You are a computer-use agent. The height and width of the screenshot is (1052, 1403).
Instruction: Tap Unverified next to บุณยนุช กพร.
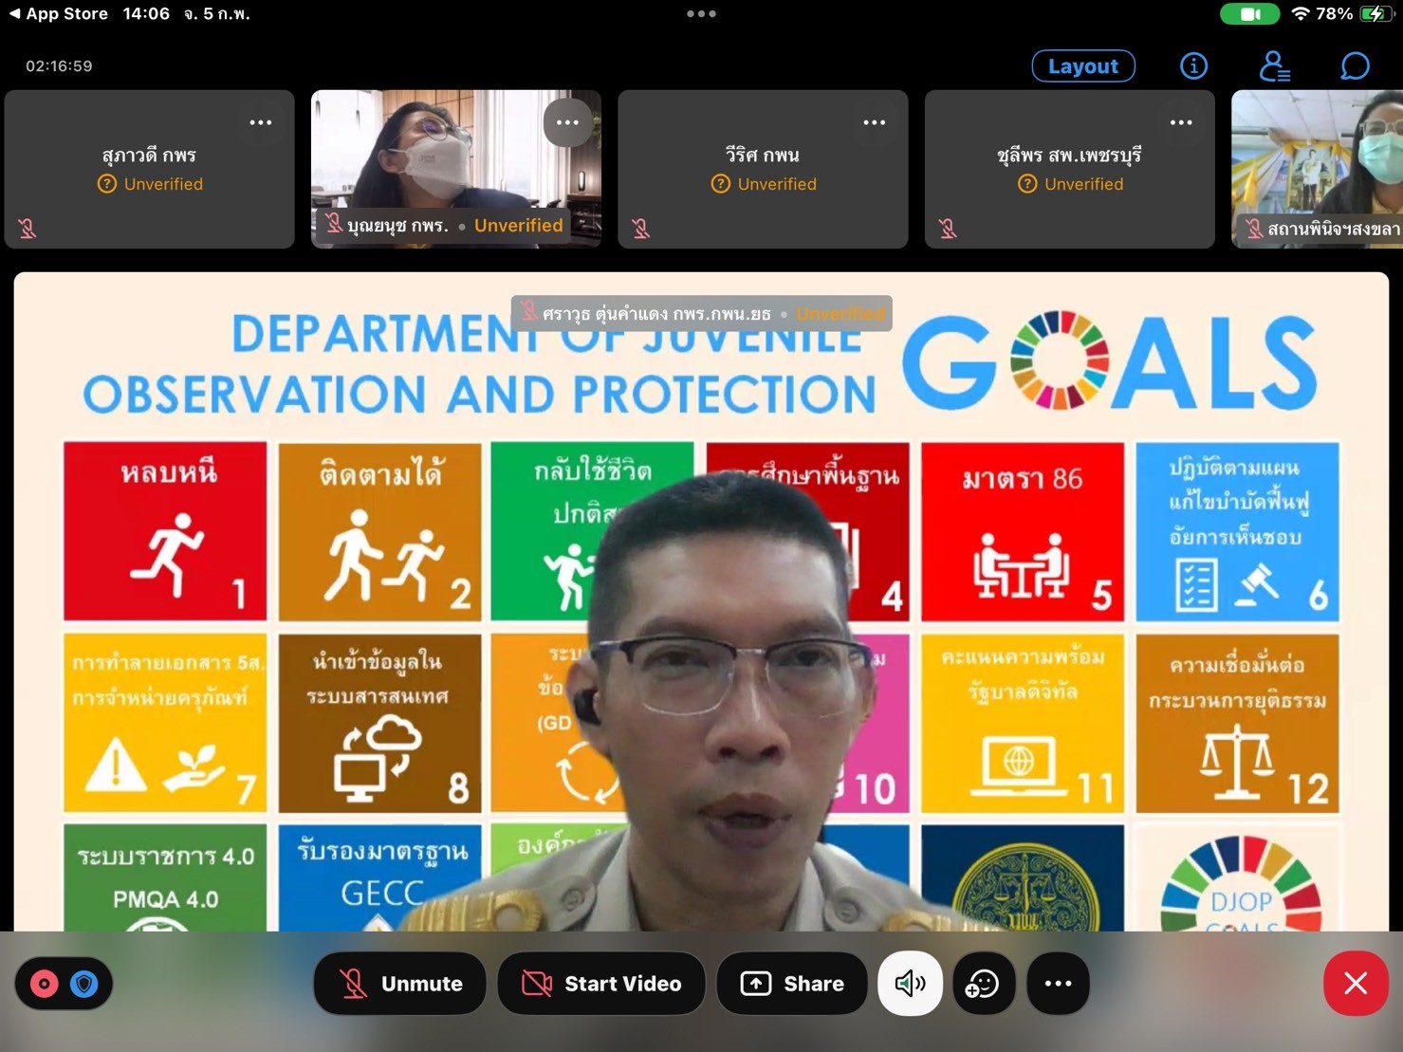coord(518,225)
